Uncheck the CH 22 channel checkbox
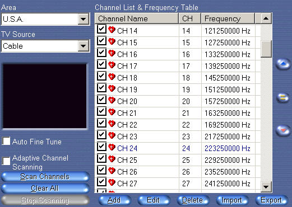The width and height of the screenshot is (292, 207). pyautogui.click(x=101, y=123)
